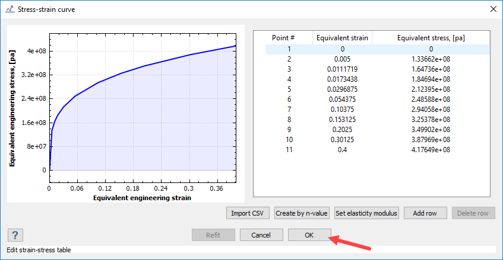Click the help question mark icon
This screenshot has width=503, height=260.
click(15, 235)
